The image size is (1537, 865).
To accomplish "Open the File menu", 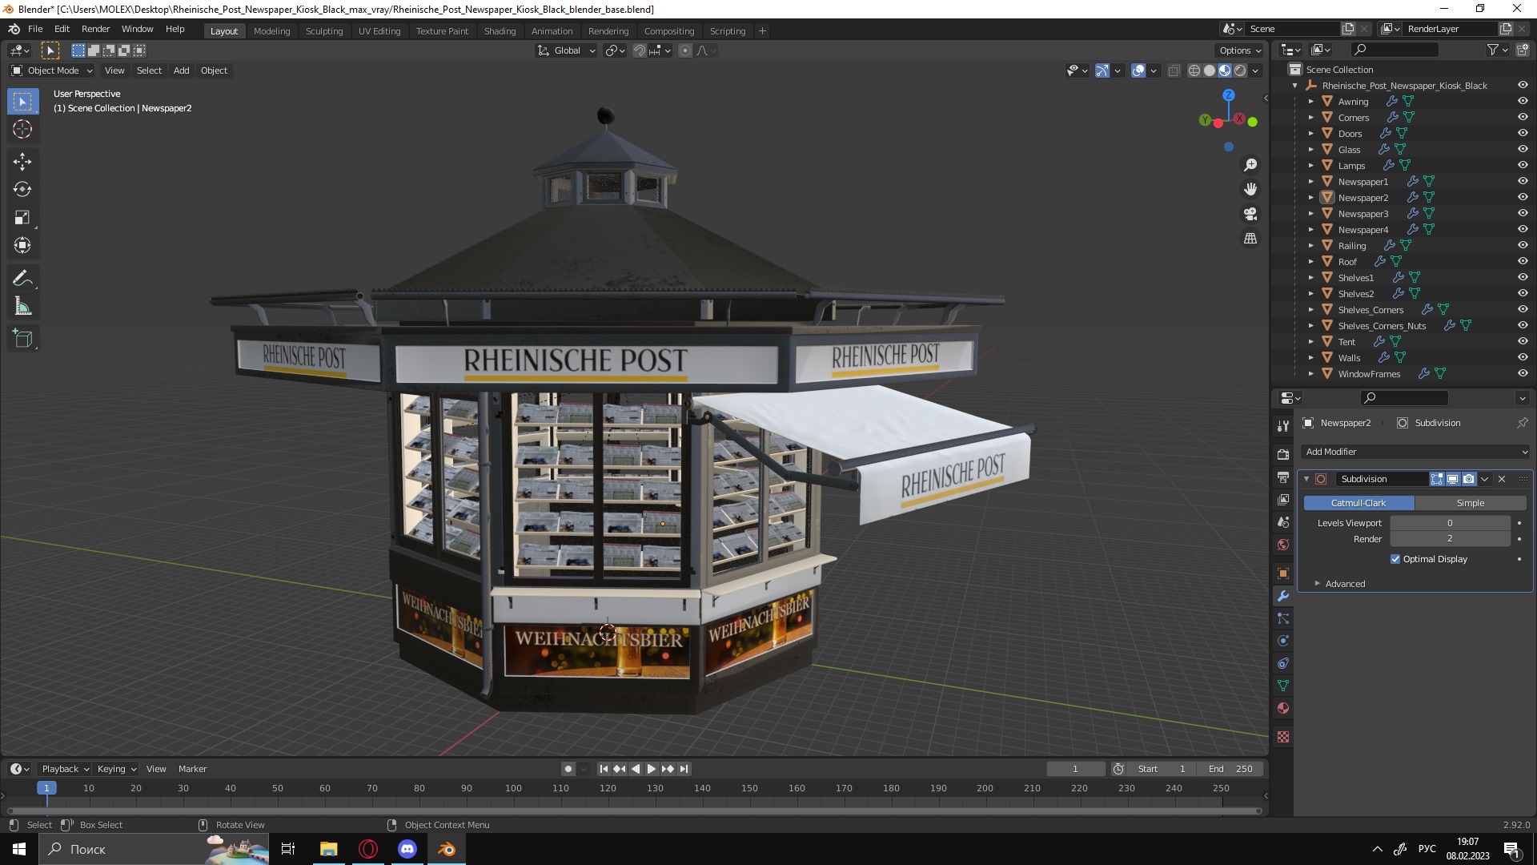I will (x=35, y=29).
